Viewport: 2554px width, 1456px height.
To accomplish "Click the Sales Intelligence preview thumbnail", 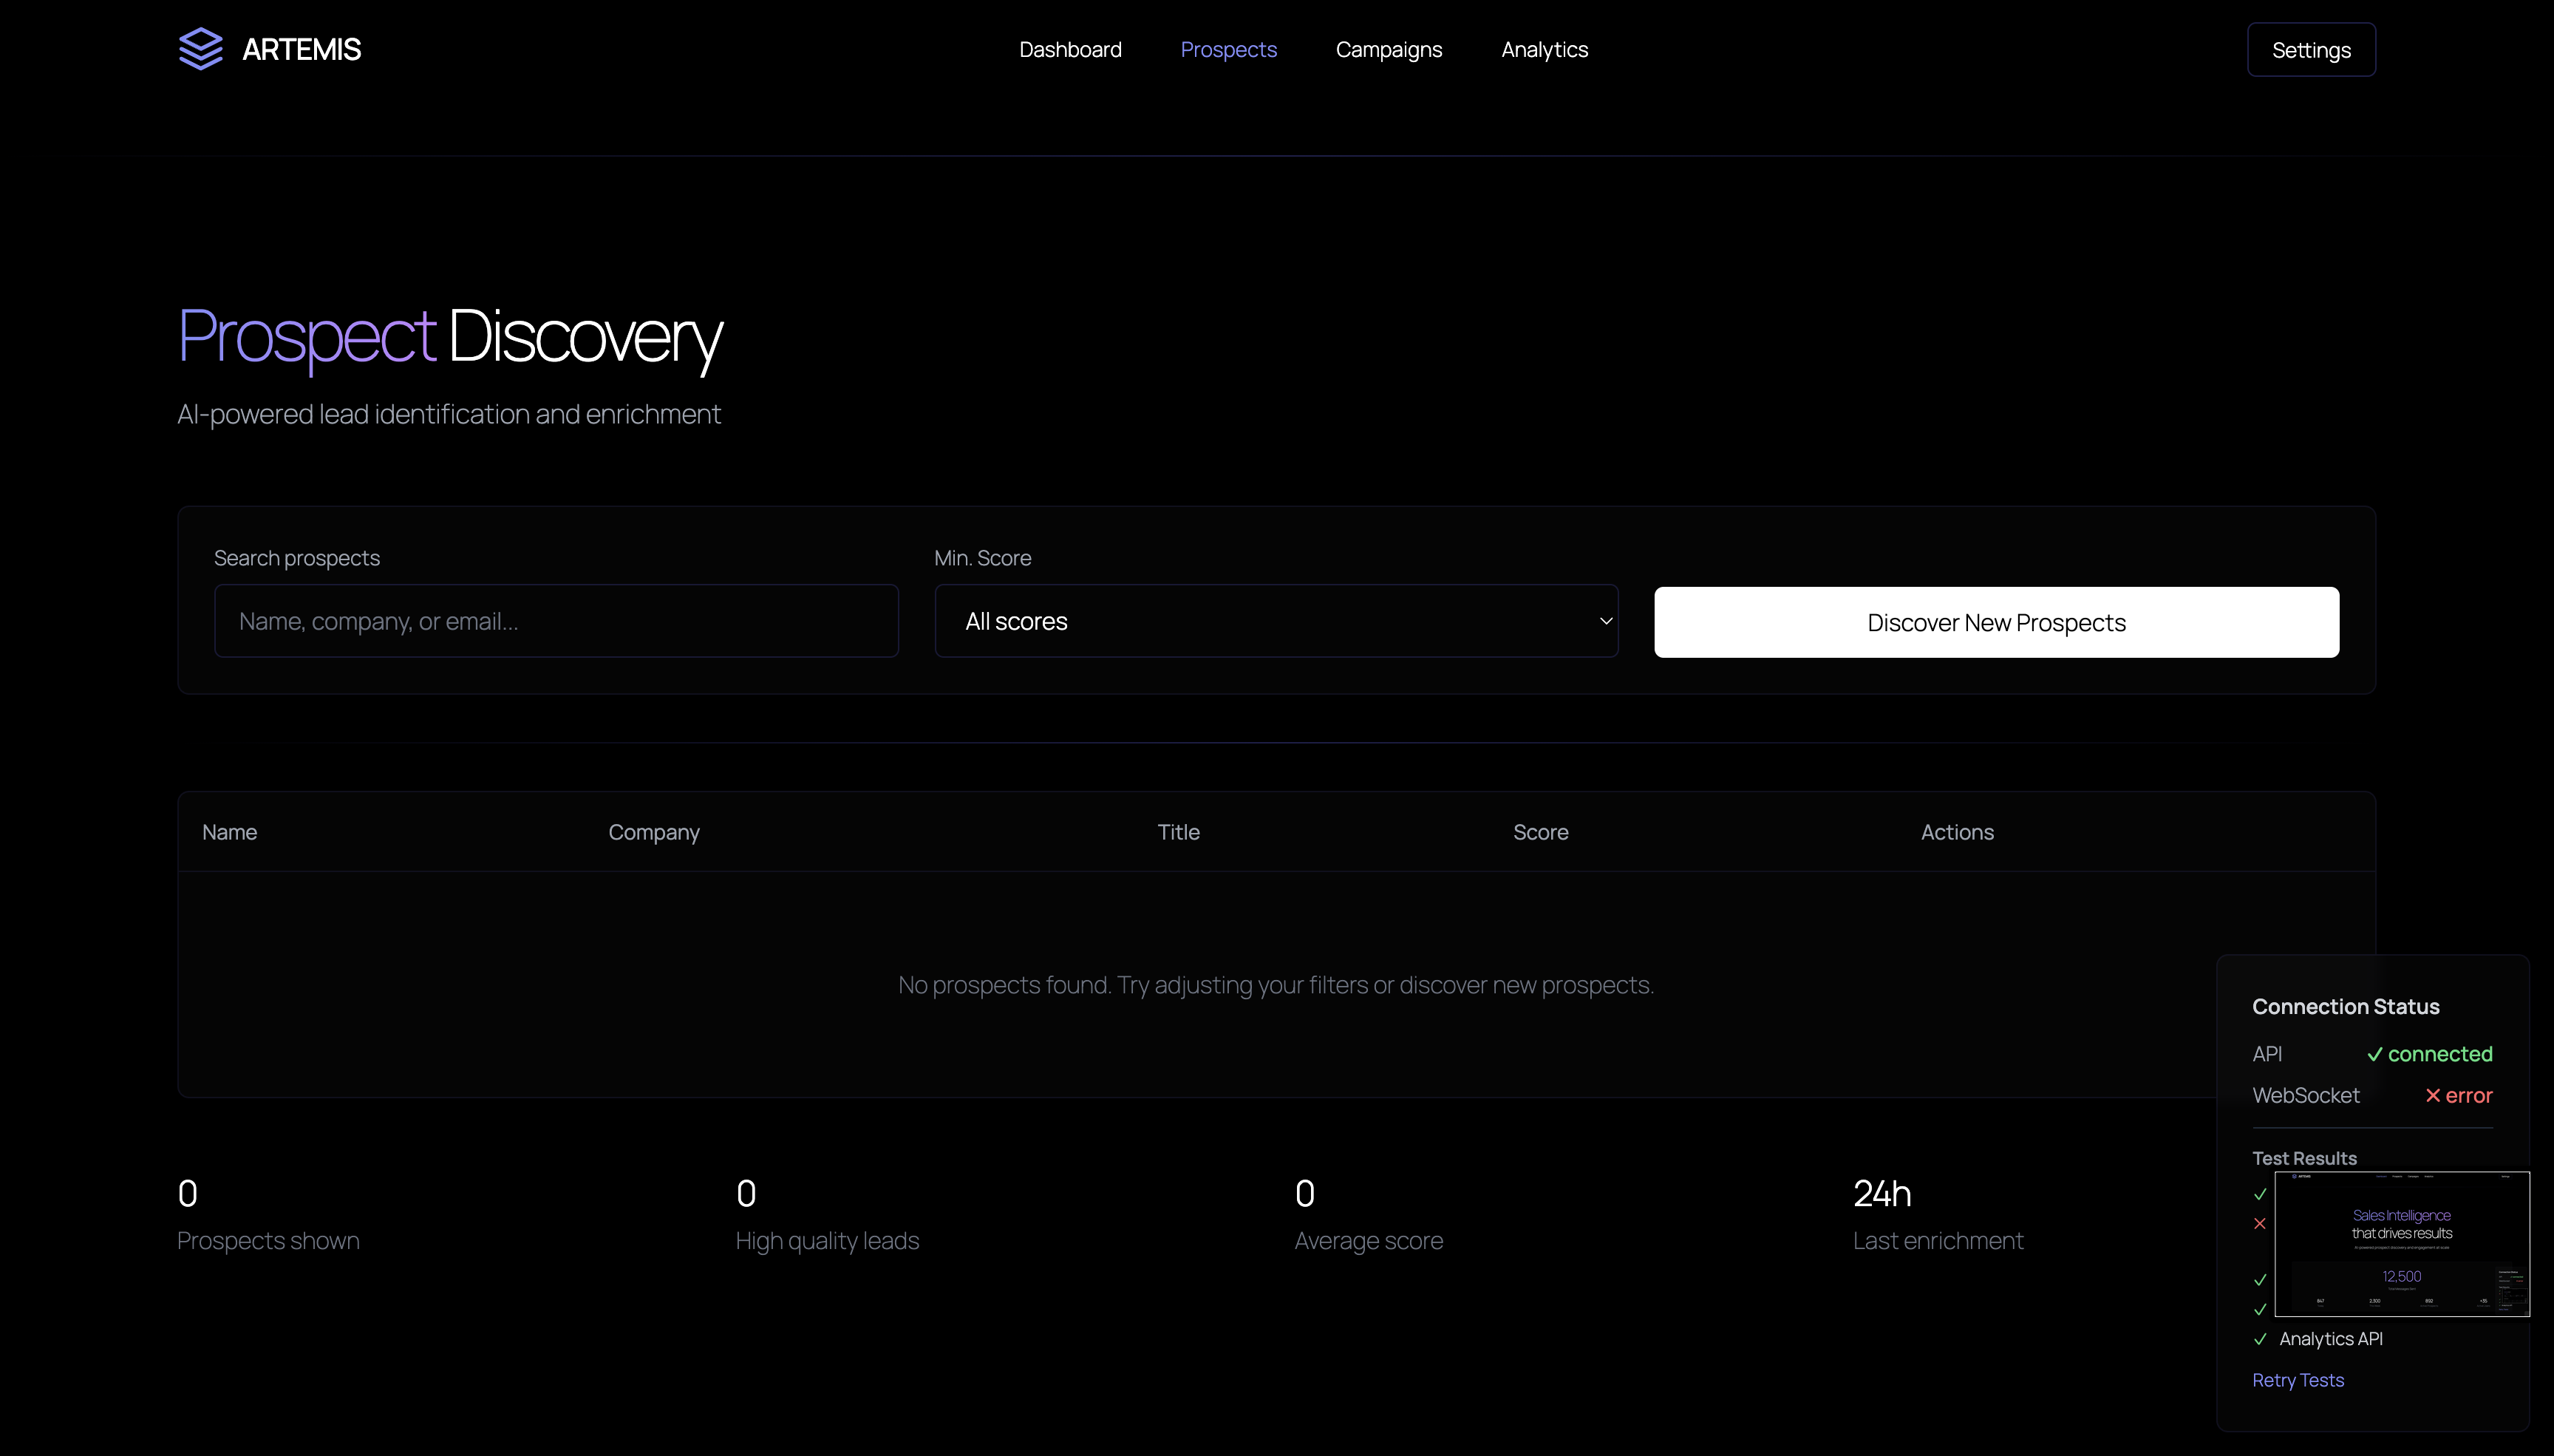I will coord(2401,1243).
